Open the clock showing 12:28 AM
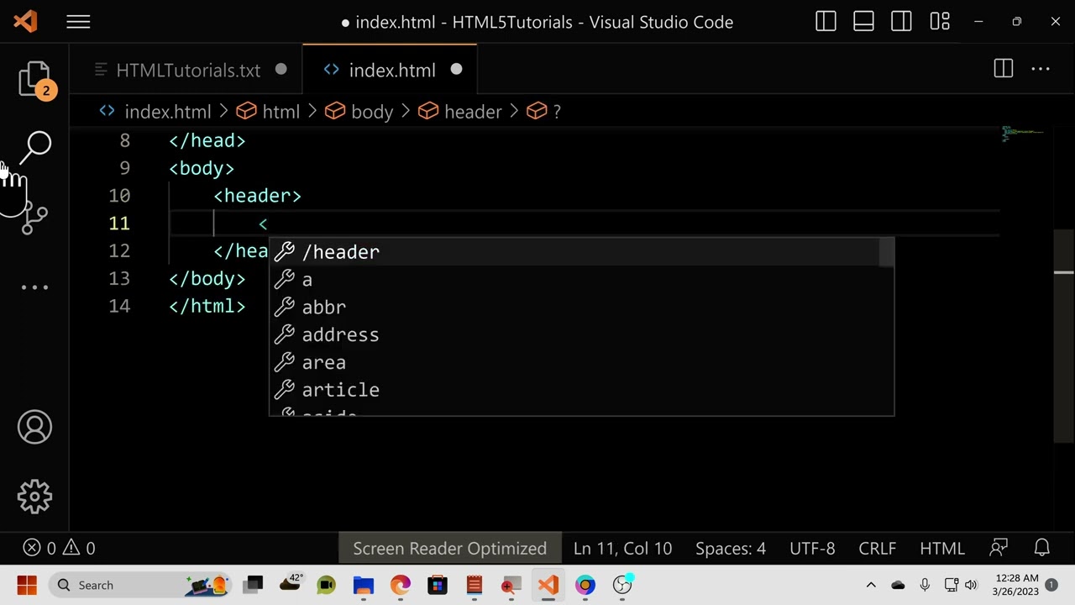Viewport: 1075px width, 605px height. [x=1017, y=585]
